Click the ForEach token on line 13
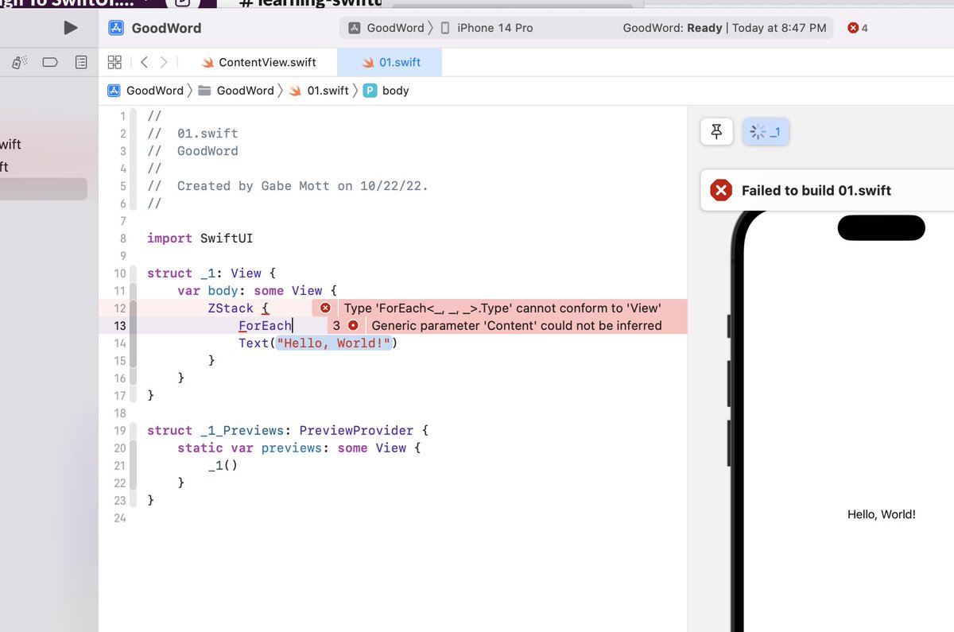The image size is (954, 632). (x=266, y=325)
